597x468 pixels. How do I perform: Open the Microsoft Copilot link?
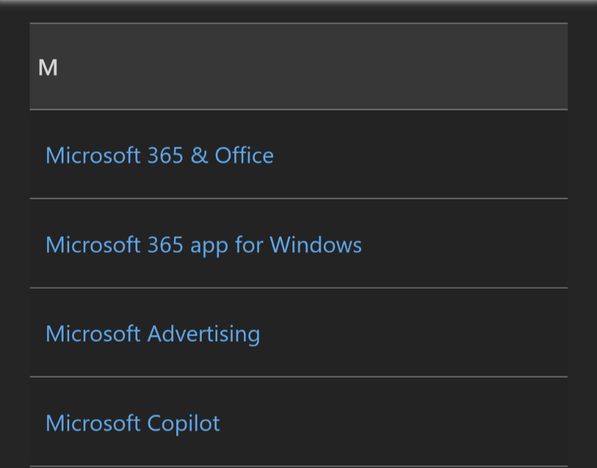[x=133, y=424]
